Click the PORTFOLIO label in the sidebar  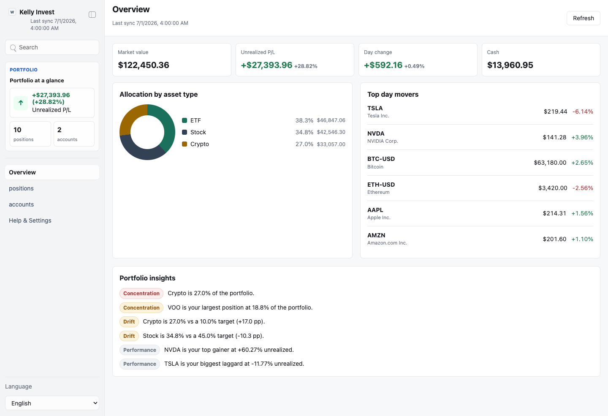(24, 70)
